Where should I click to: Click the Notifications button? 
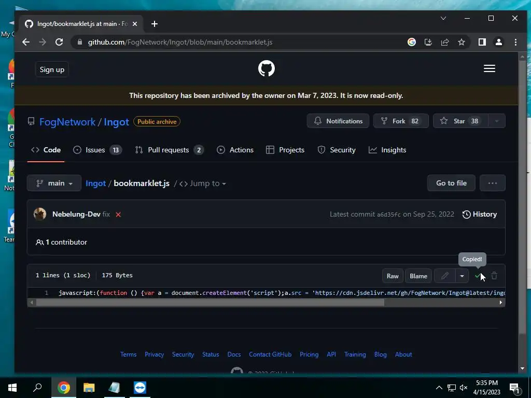(x=338, y=121)
